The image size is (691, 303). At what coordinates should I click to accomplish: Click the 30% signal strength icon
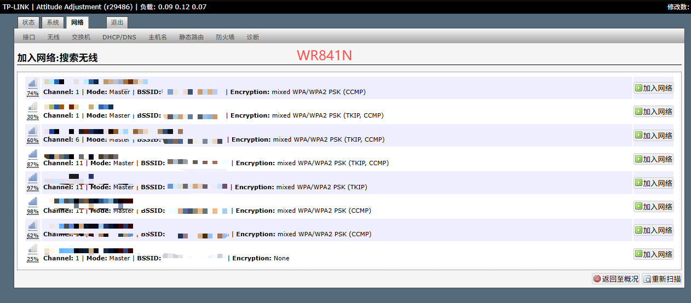pyautogui.click(x=33, y=107)
